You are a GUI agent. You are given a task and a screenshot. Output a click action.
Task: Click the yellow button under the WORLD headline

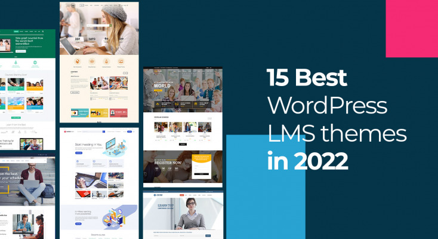coord(157,91)
